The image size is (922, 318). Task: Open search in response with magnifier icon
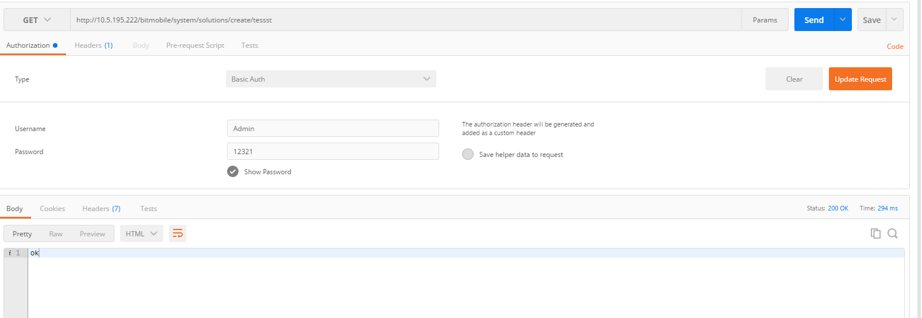(893, 233)
